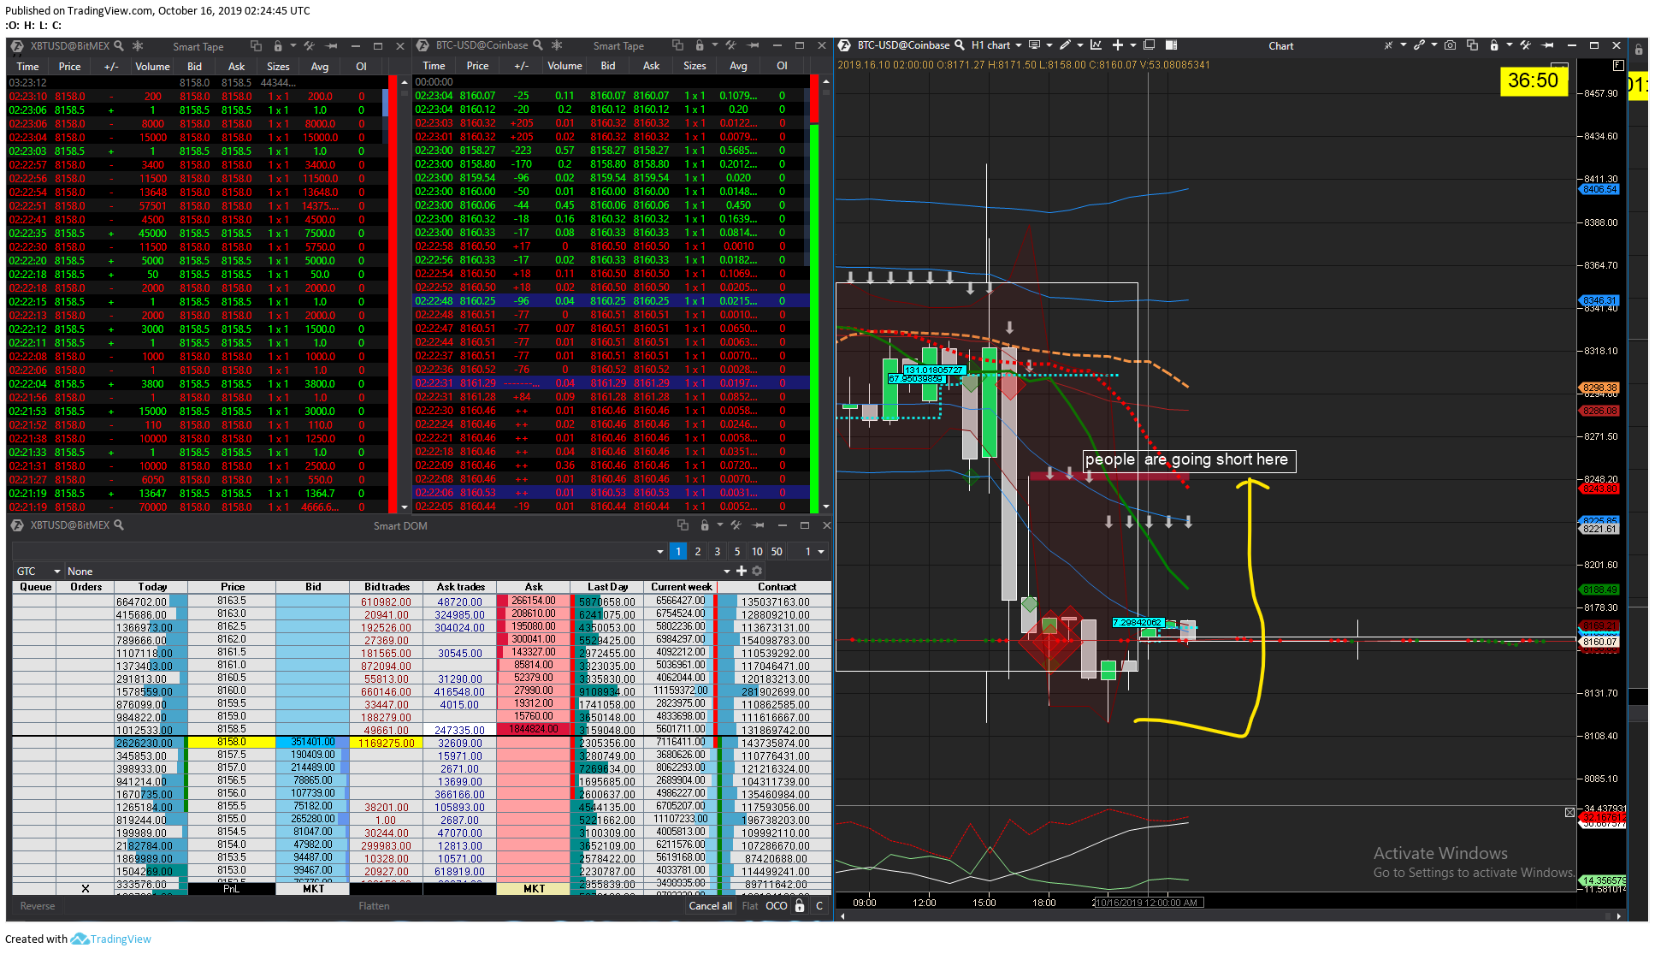Toggle chart side panel icon
The width and height of the screenshot is (1655, 954).
pos(1172,45)
